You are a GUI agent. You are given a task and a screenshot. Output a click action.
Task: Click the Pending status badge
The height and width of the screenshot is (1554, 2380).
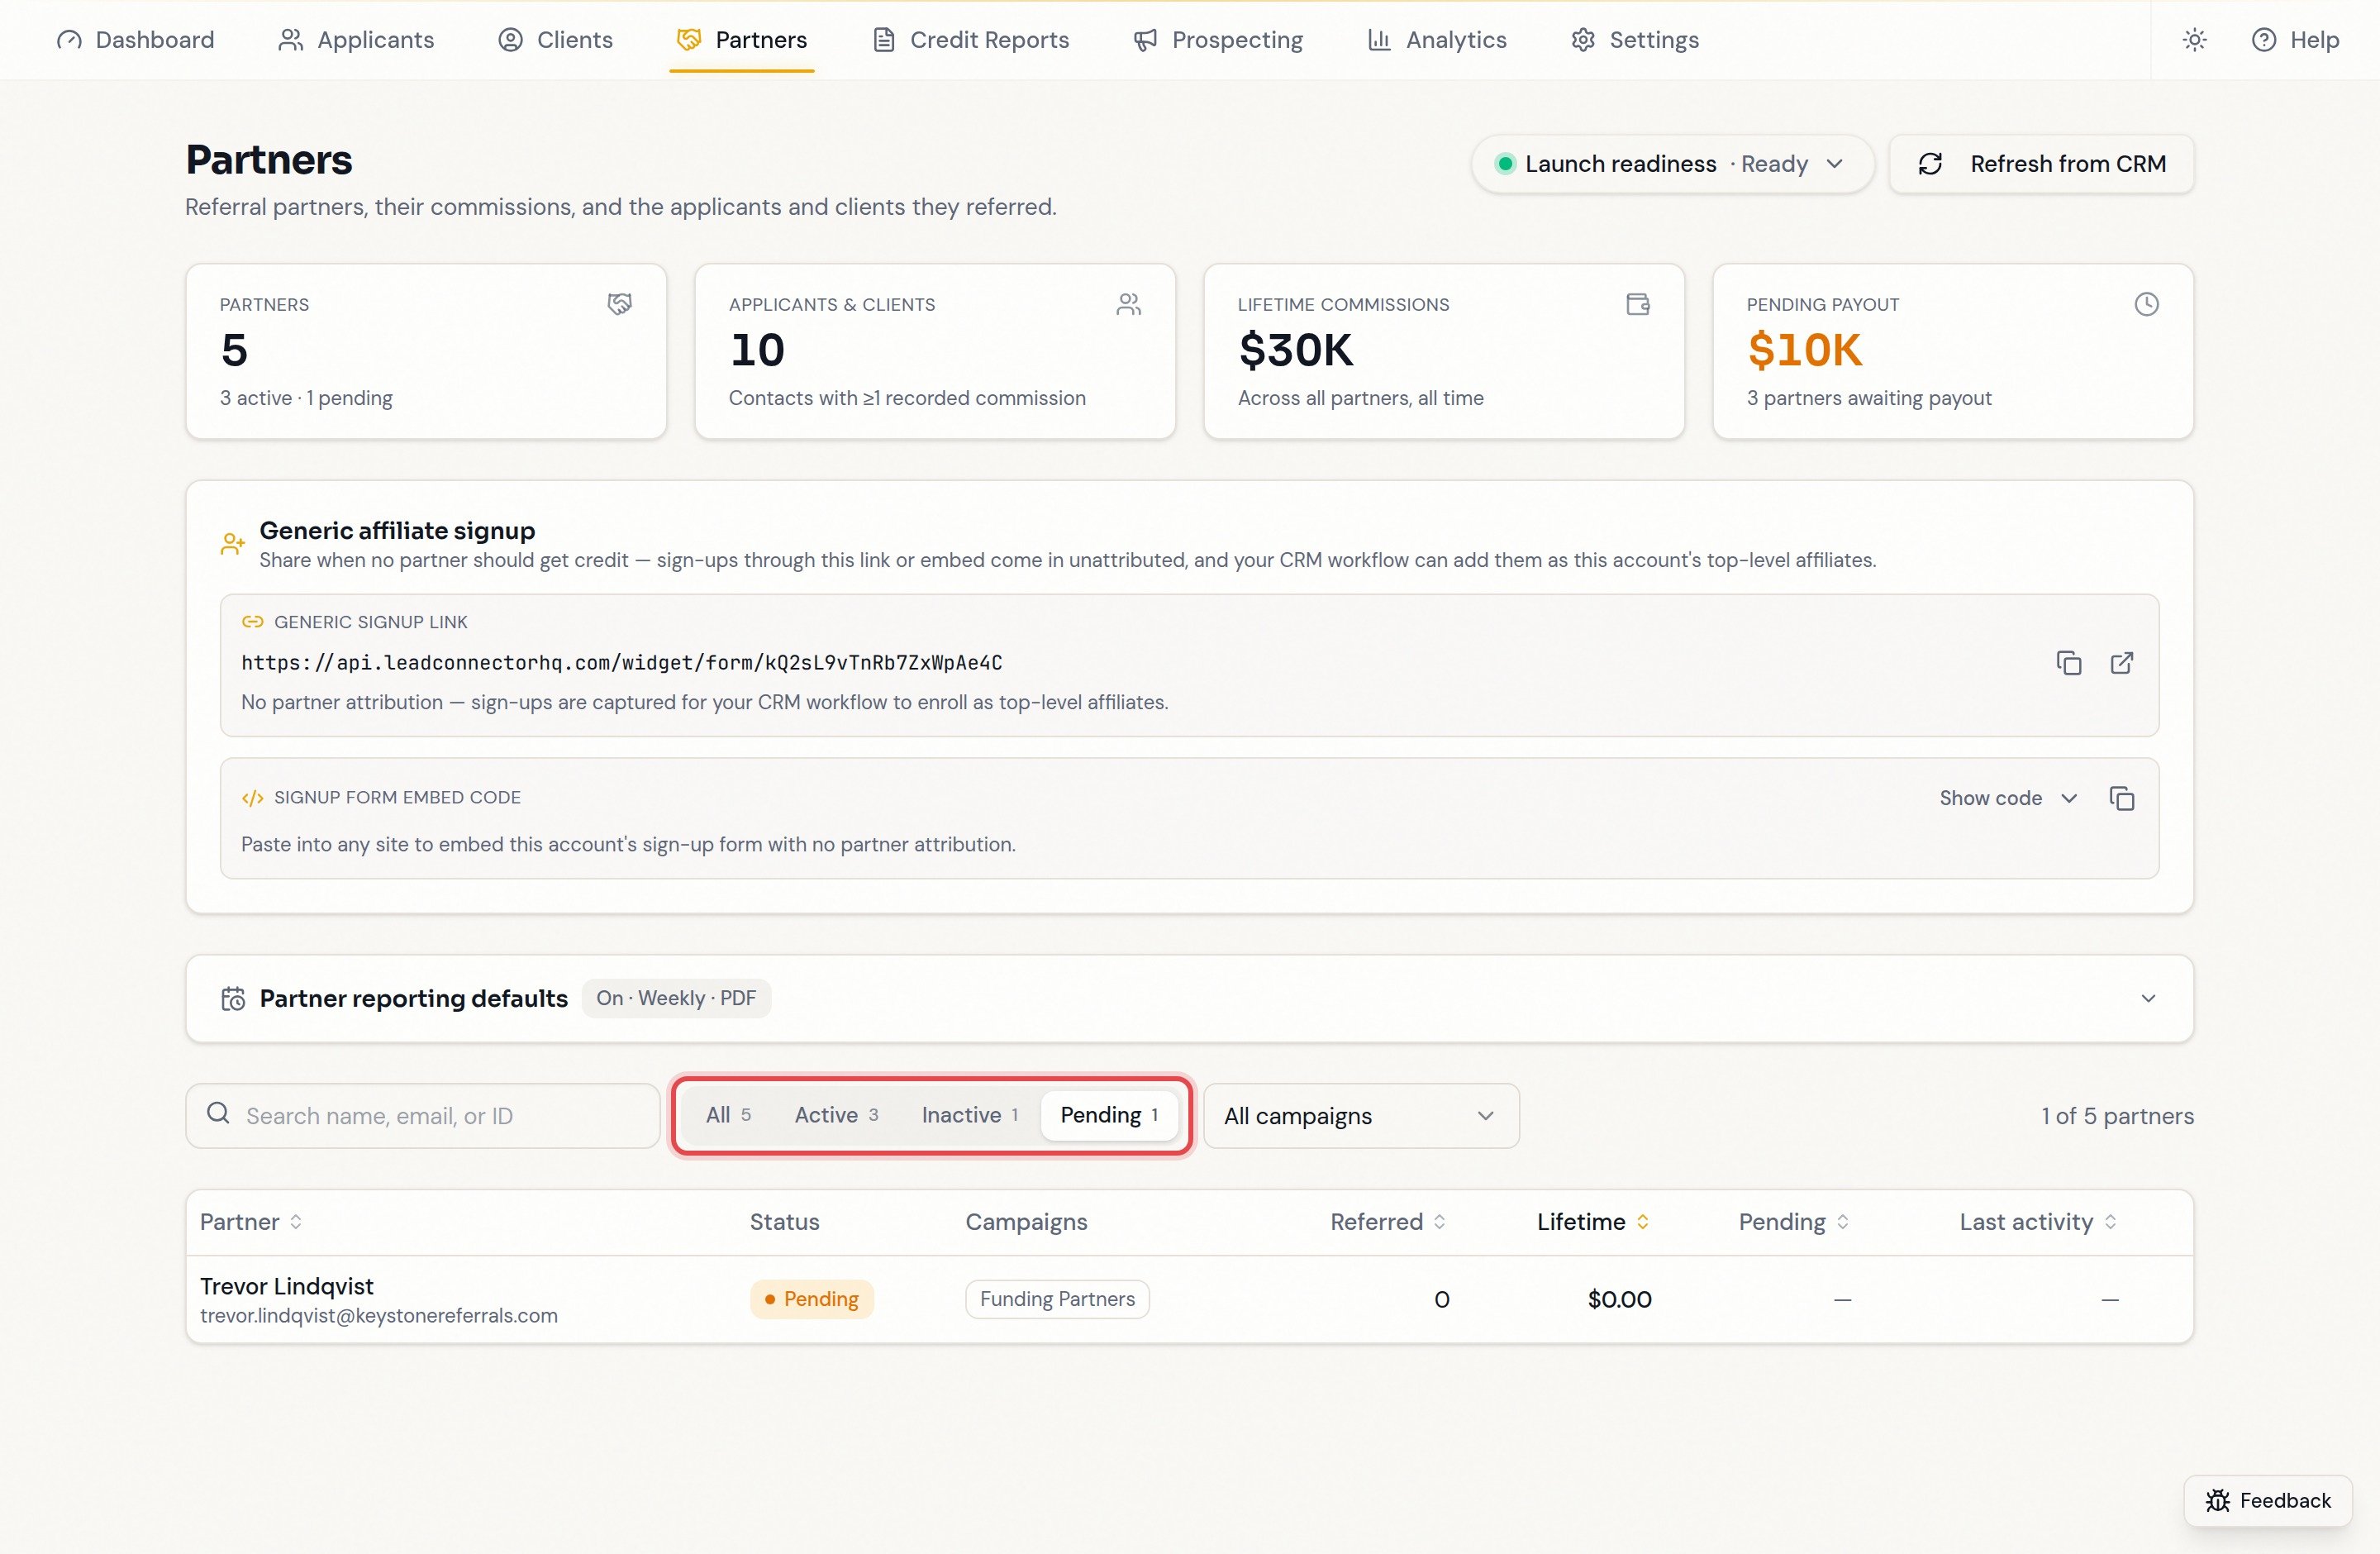click(812, 1299)
